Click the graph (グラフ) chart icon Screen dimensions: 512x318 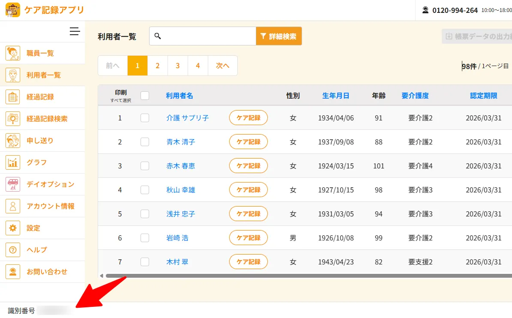(x=13, y=162)
